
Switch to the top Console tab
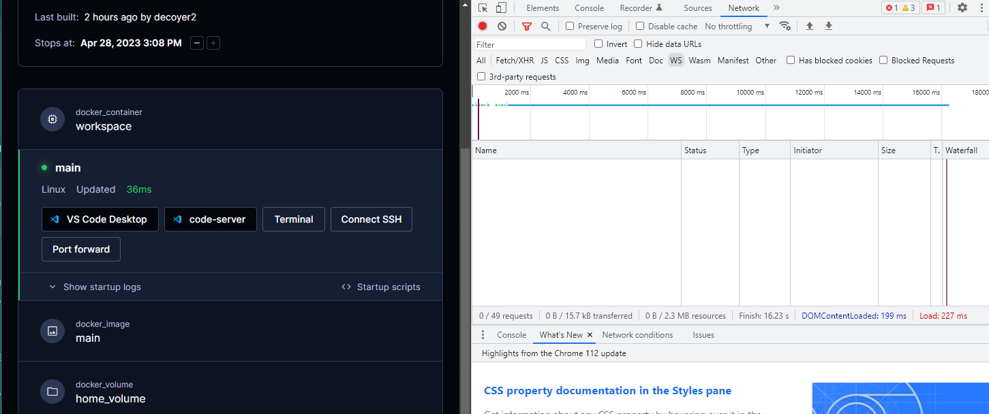590,8
